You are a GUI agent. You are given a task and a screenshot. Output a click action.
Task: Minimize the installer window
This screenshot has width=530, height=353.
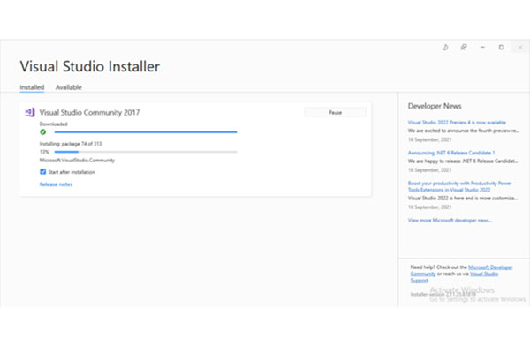click(482, 48)
